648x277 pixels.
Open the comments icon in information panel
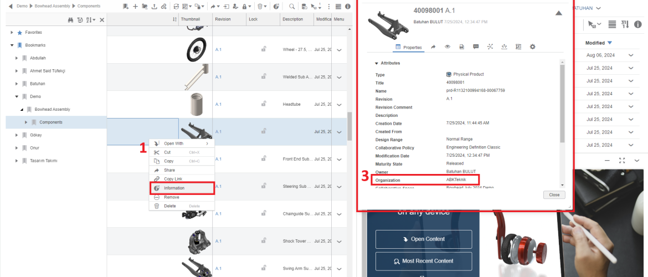[x=476, y=47]
